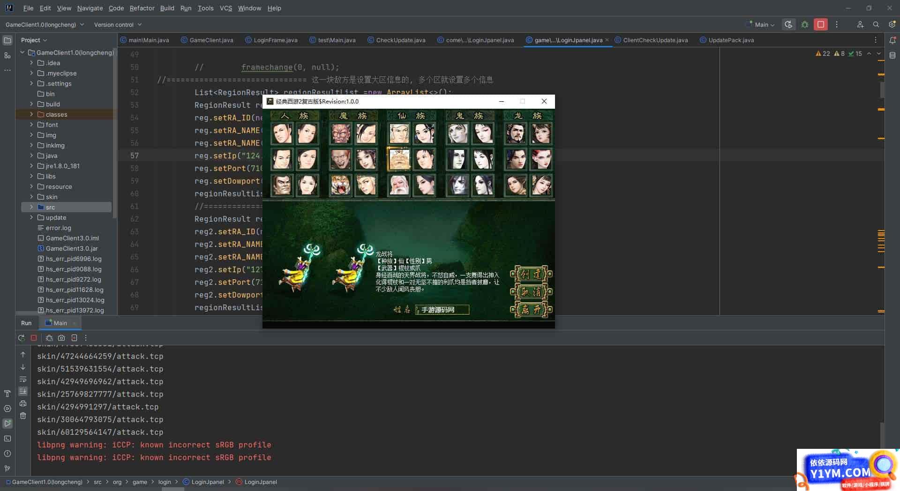Go to next highlighted error arrow
Screen dimensions: 900x491
(x=879, y=53)
